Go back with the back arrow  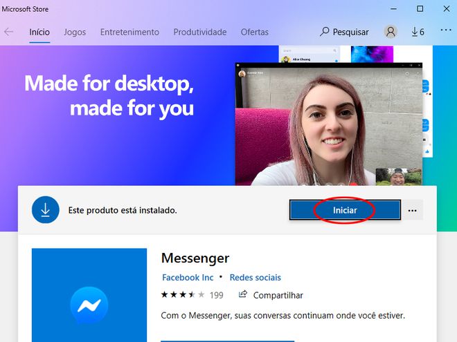pyautogui.click(x=9, y=32)
